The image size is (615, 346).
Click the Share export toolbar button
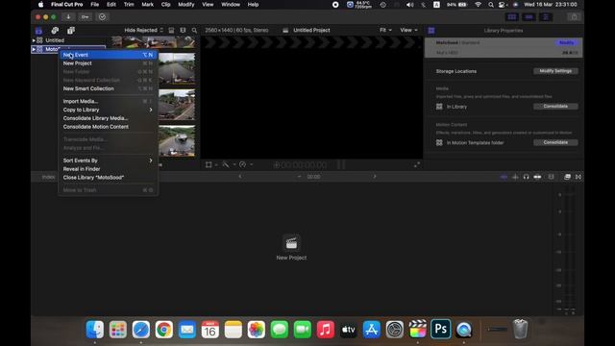575,17
